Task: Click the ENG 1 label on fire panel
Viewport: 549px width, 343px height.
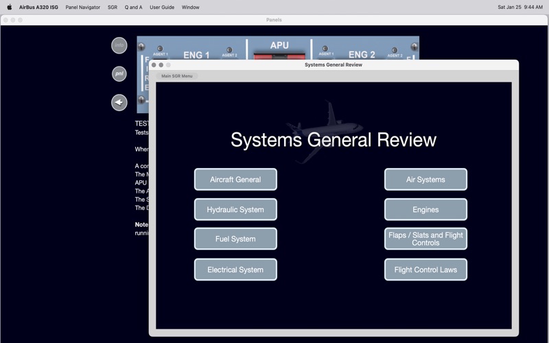Action: (196, 55)
